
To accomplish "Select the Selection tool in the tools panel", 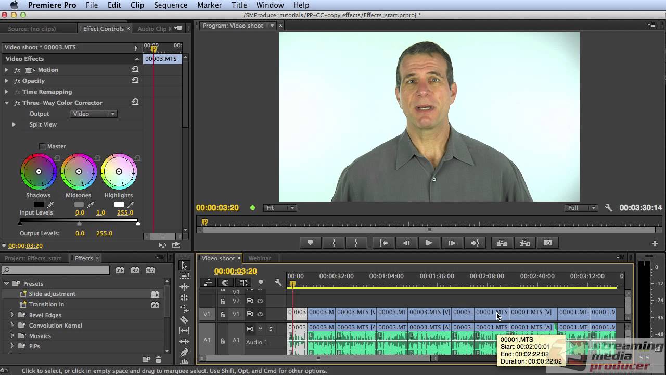I will tap(184, 266).
